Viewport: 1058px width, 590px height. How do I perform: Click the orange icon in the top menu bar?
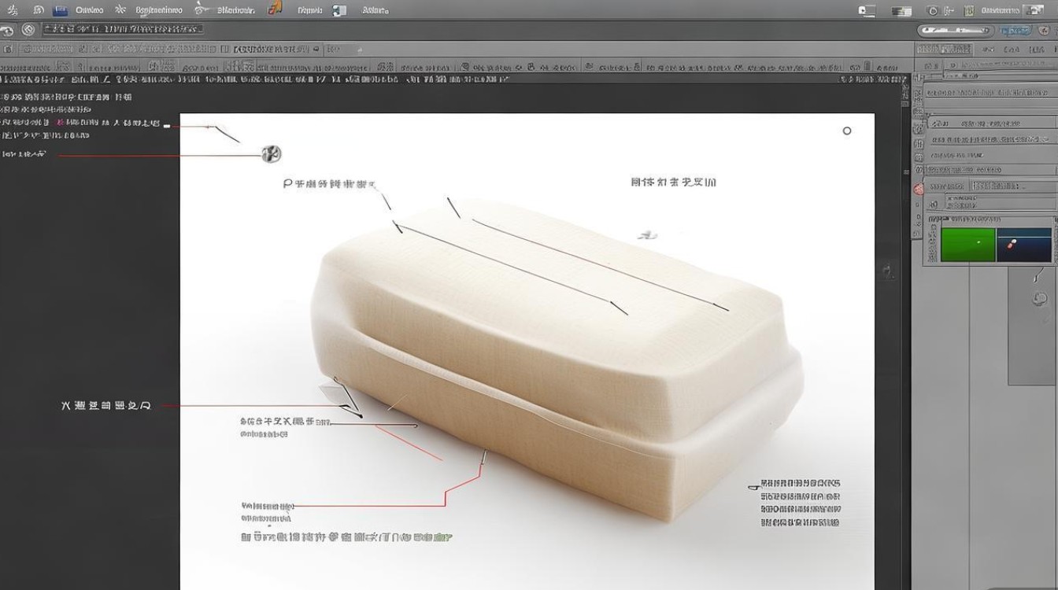[x=275, y=9]
